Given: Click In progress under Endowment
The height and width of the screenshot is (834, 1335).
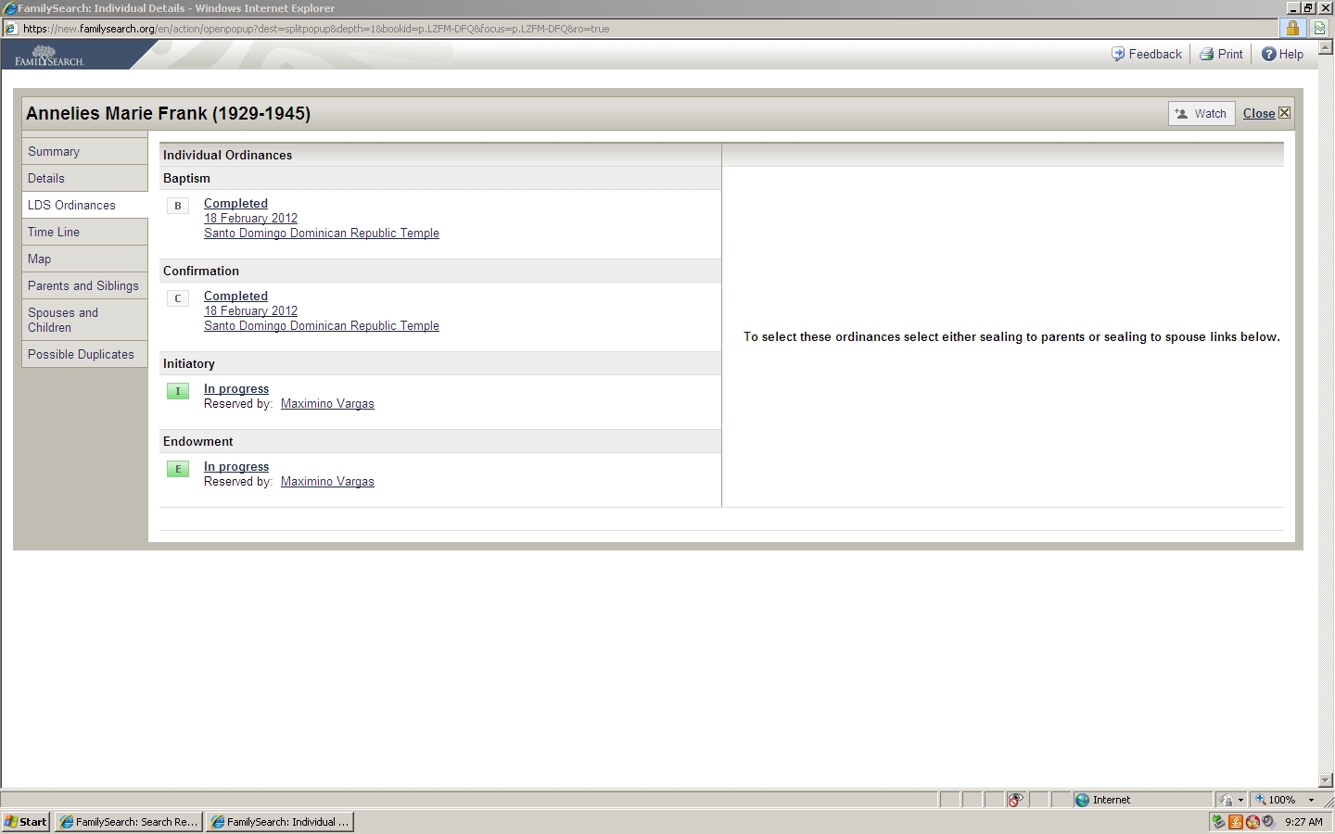Looking at the screenshot, I should tap(236, 466).
